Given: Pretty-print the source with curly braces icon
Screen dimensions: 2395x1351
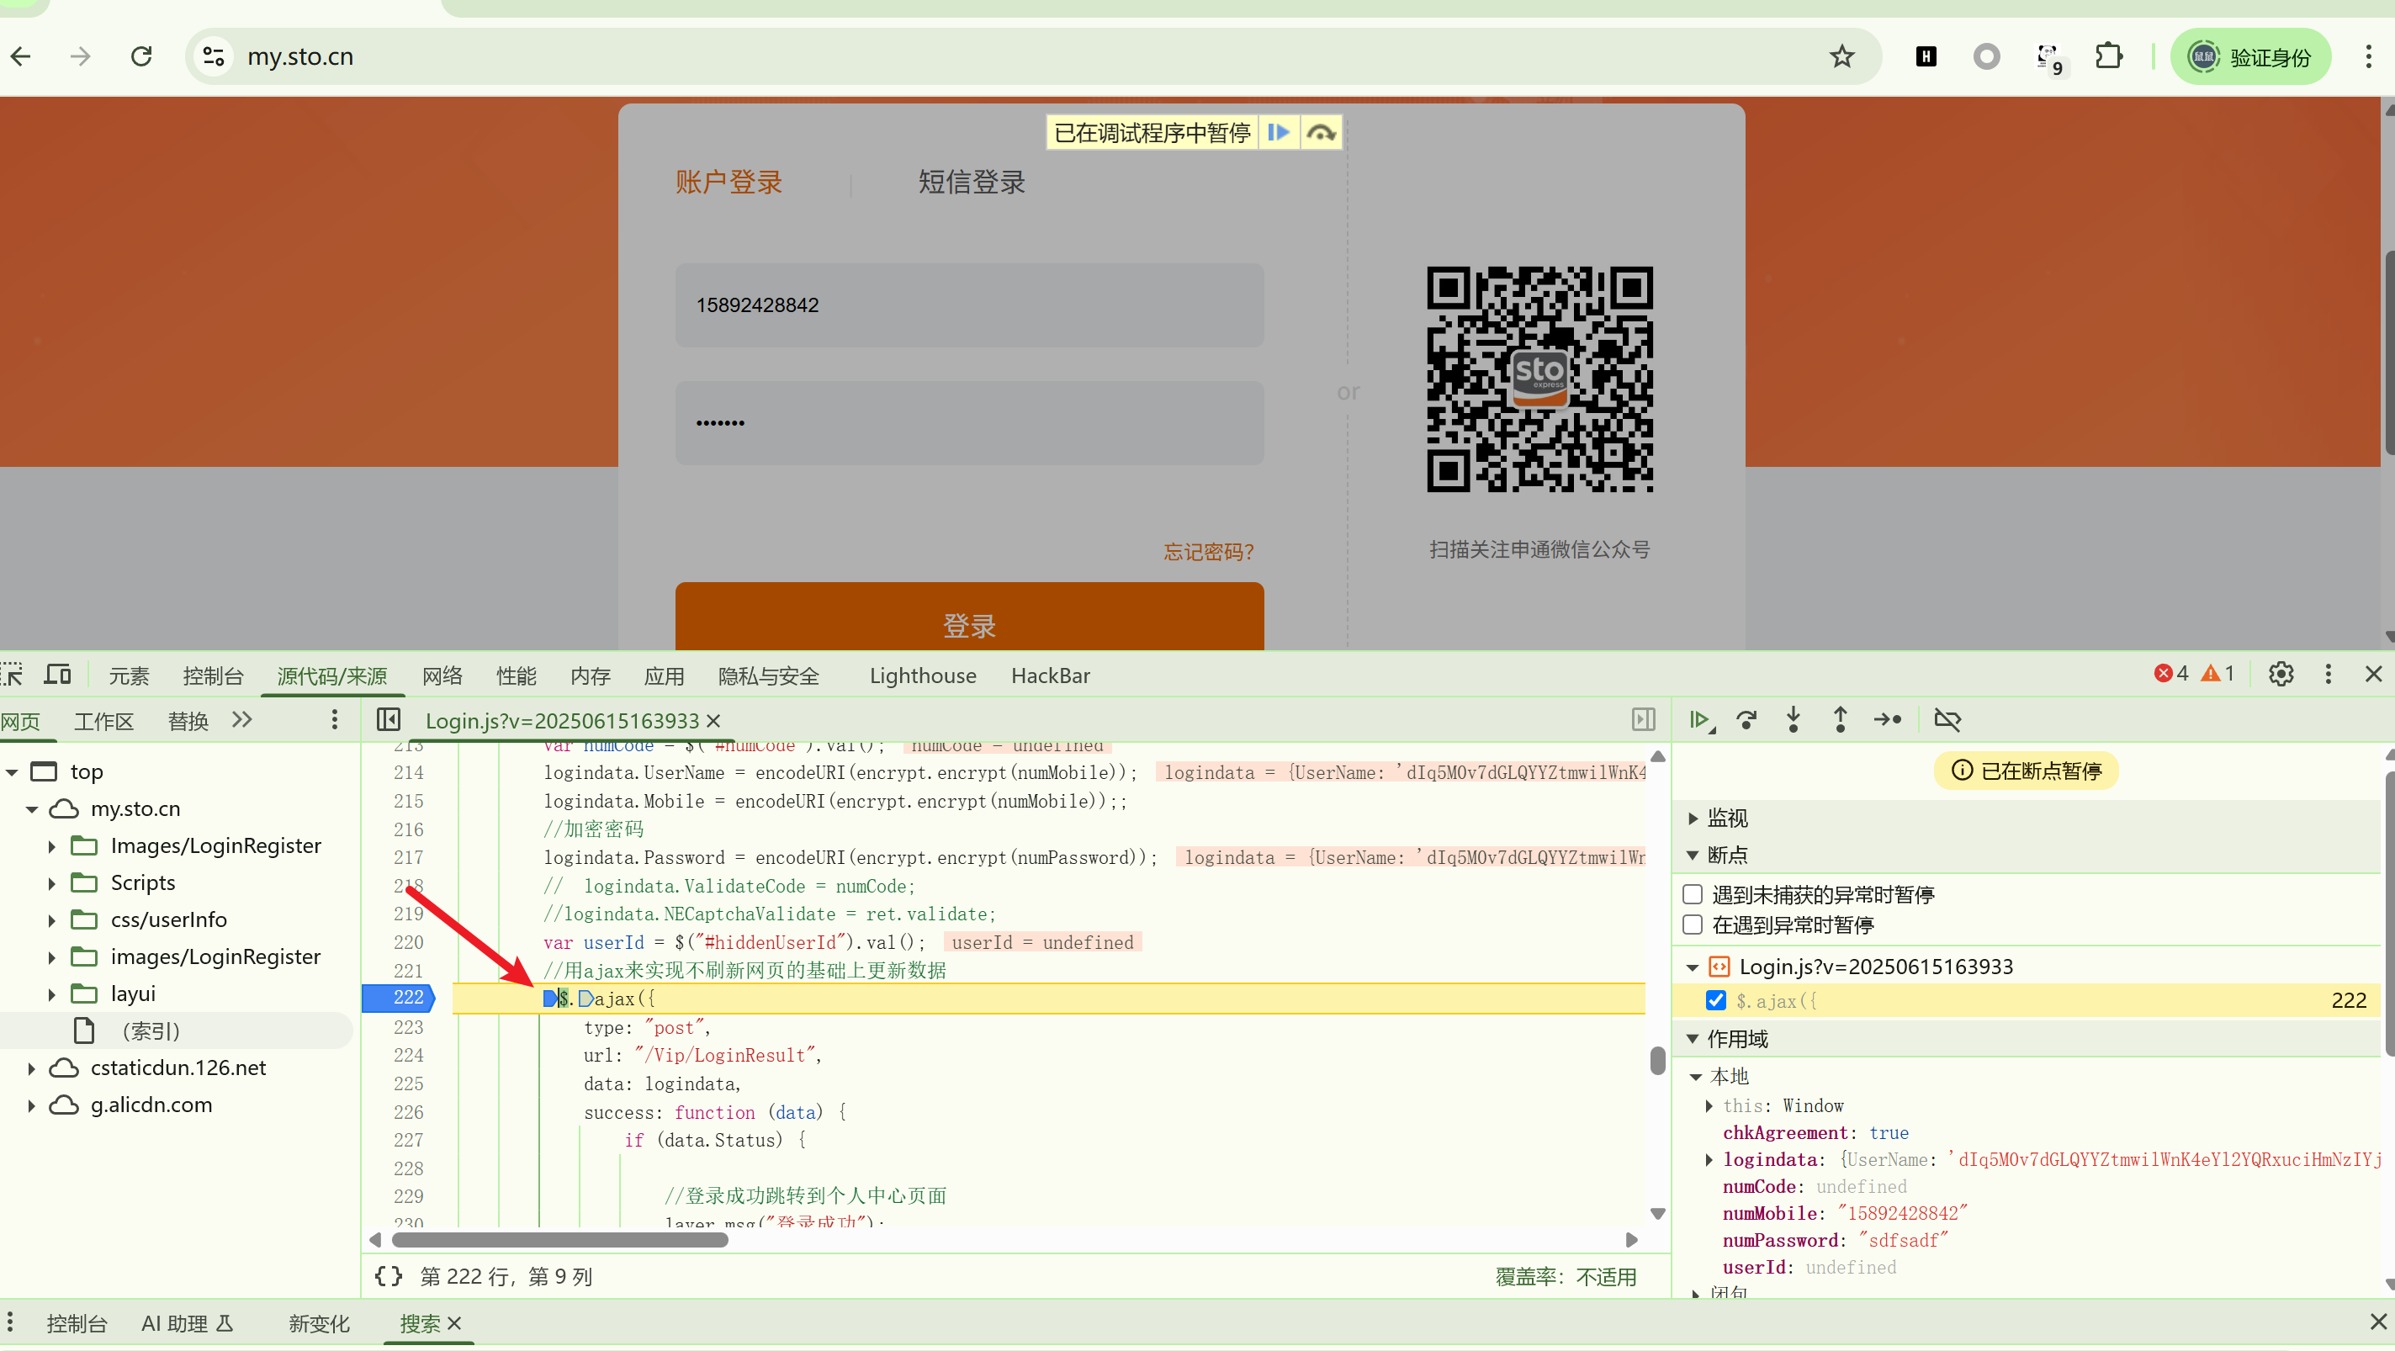Looking at the screenshot, I should pyautogui.click(x=388, y=1277).
